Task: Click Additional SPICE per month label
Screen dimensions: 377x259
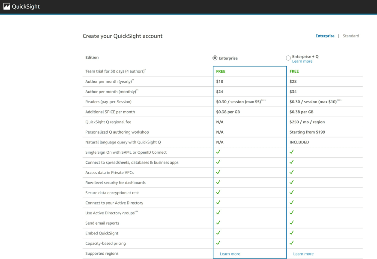Action: click(x=110, y=112)
